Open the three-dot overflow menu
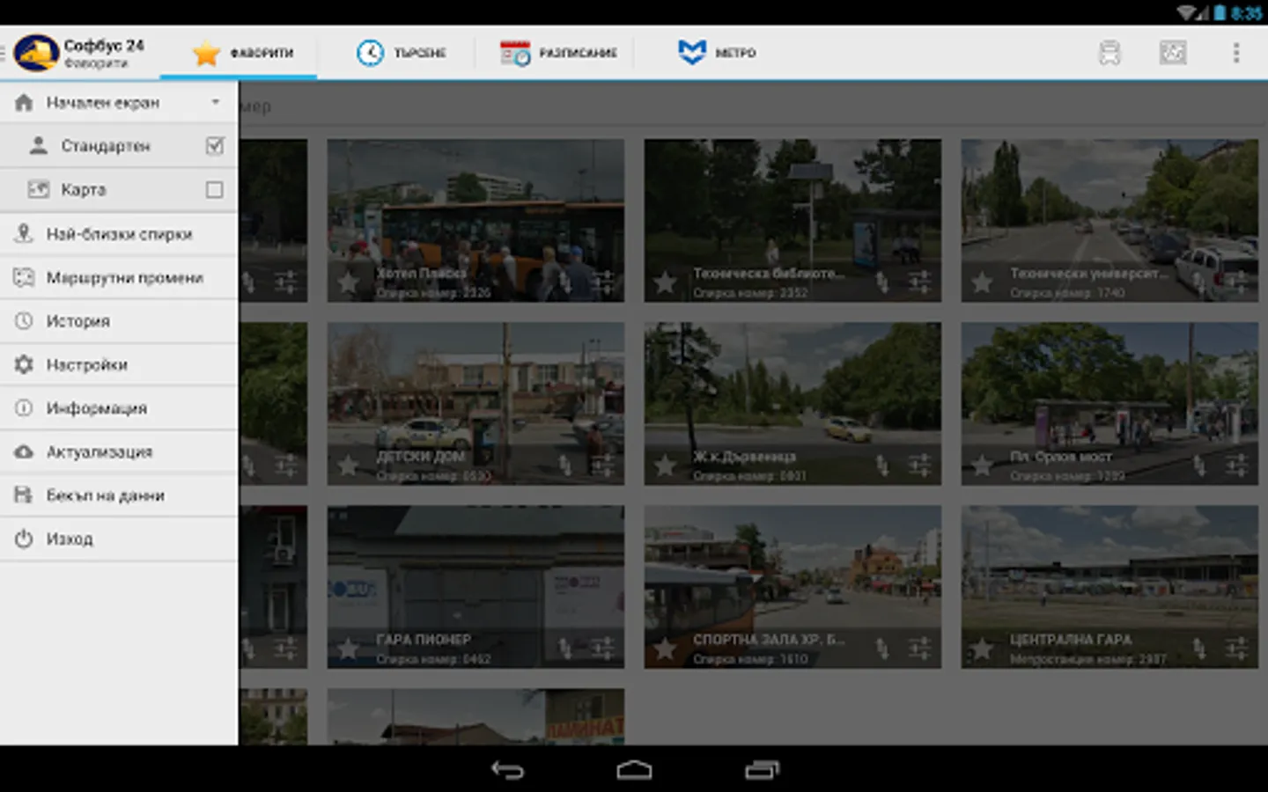1268x792 pixels. 1235,53
